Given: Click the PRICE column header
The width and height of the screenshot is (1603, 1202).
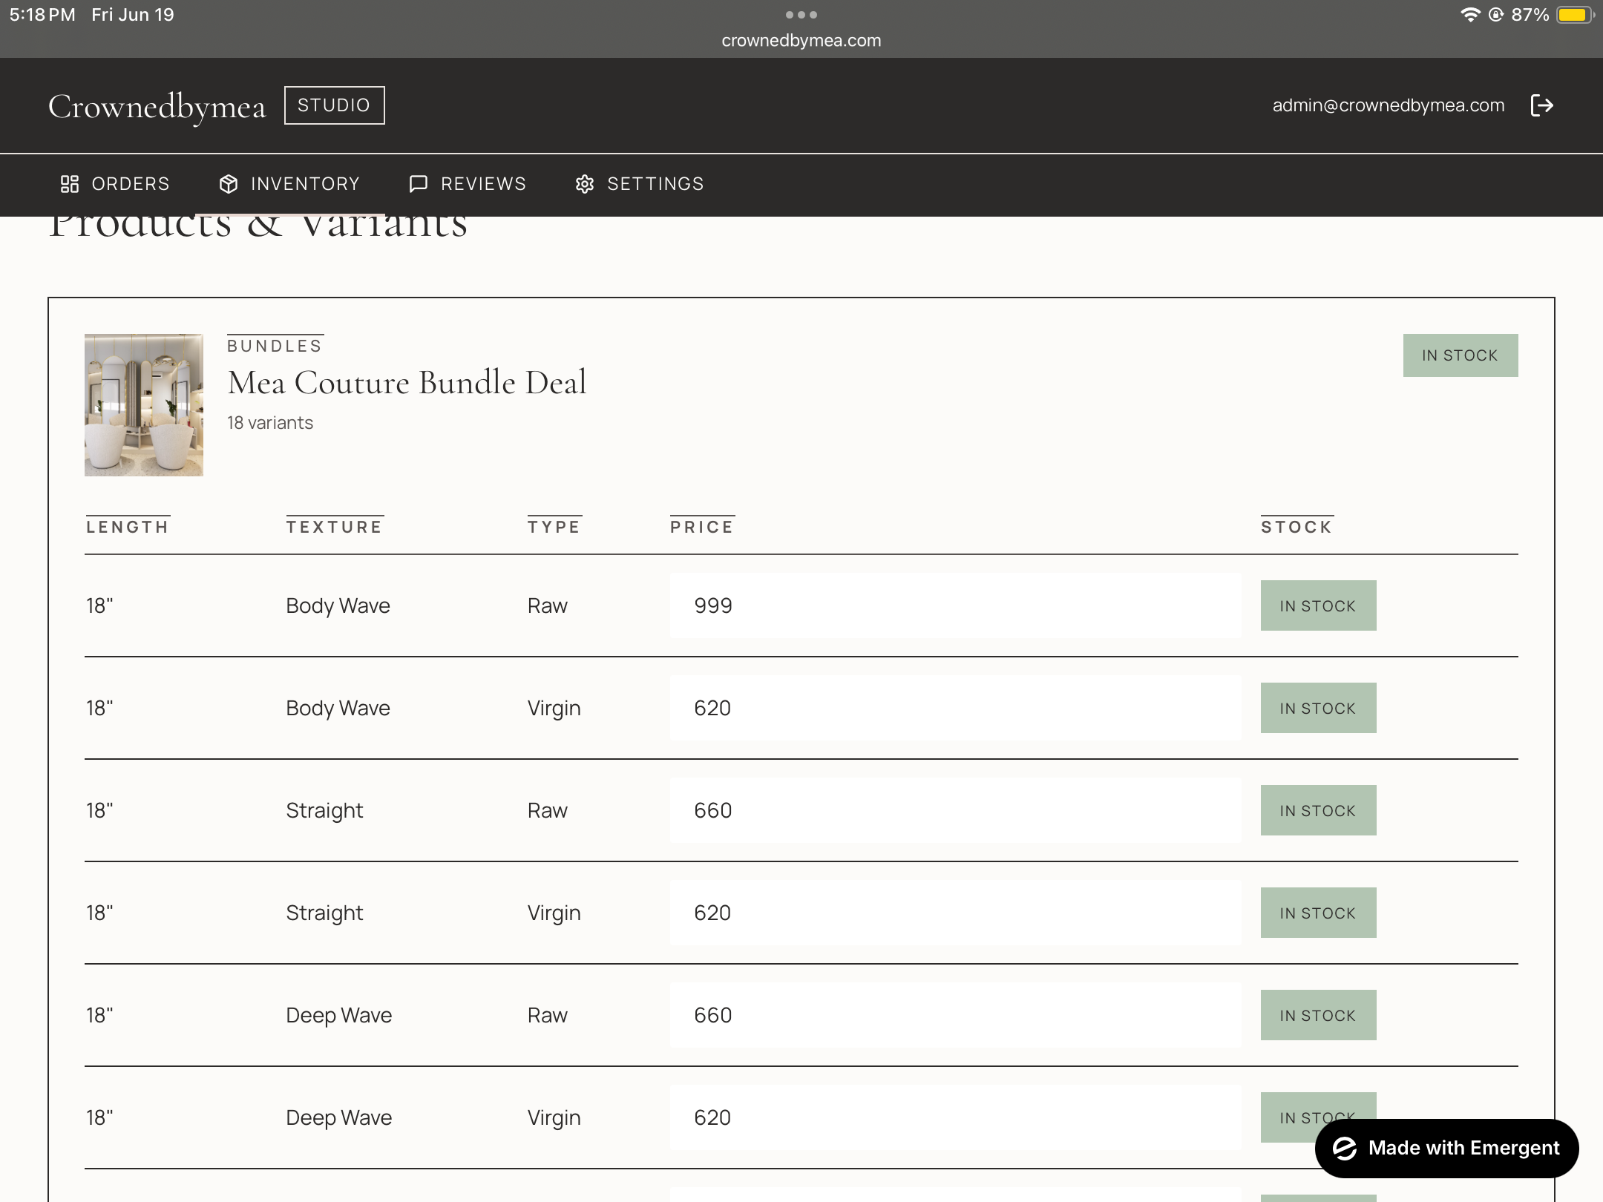Looking at the screenshot, I should click(702, 527).
